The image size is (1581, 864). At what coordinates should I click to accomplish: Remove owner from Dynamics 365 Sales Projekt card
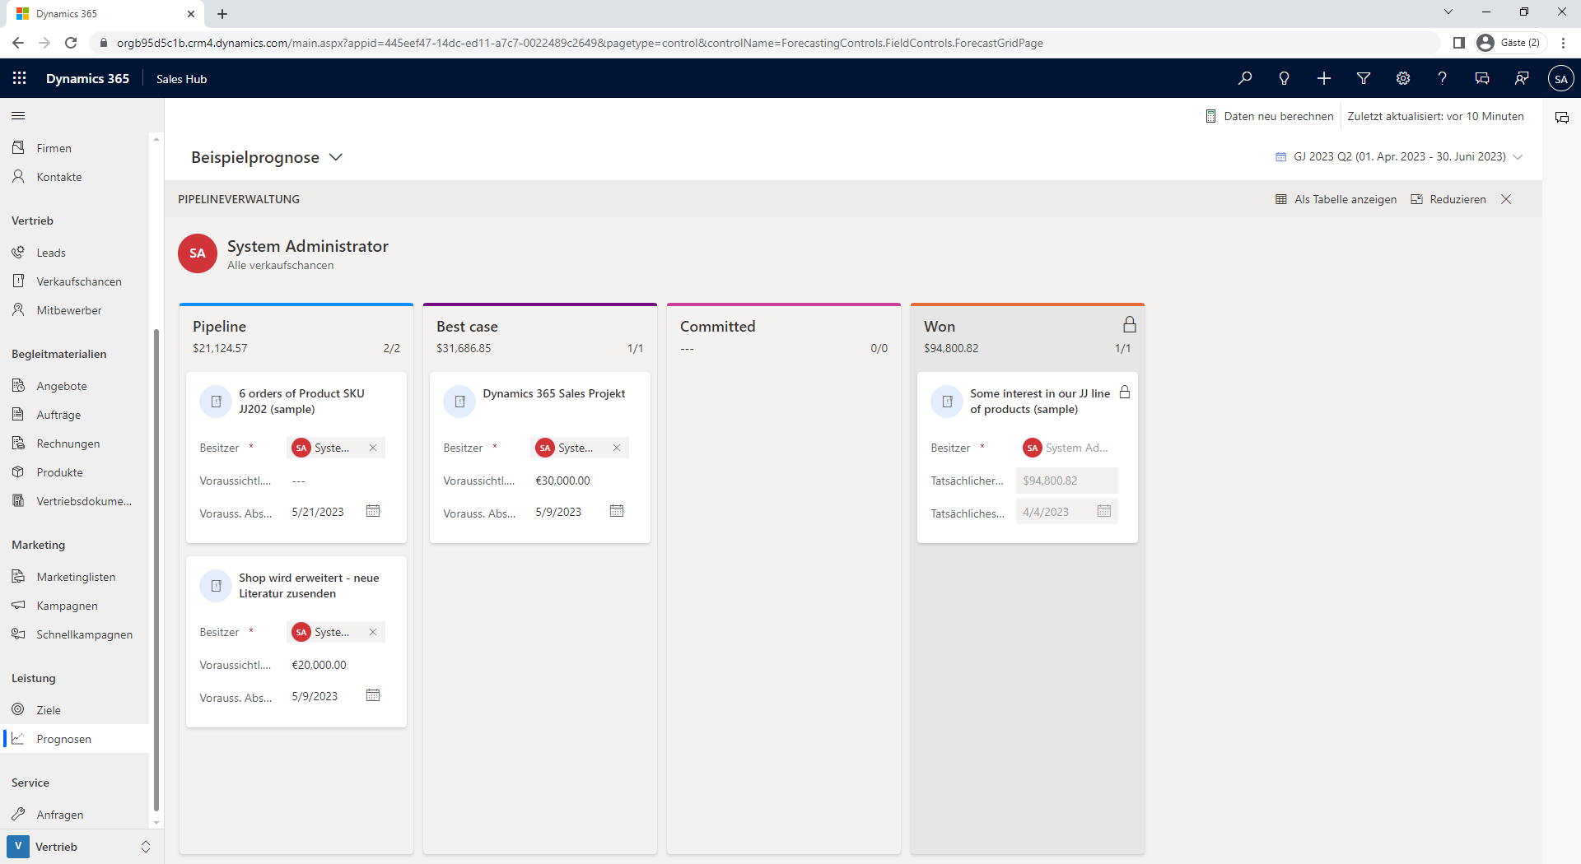(x=617, y=448)
